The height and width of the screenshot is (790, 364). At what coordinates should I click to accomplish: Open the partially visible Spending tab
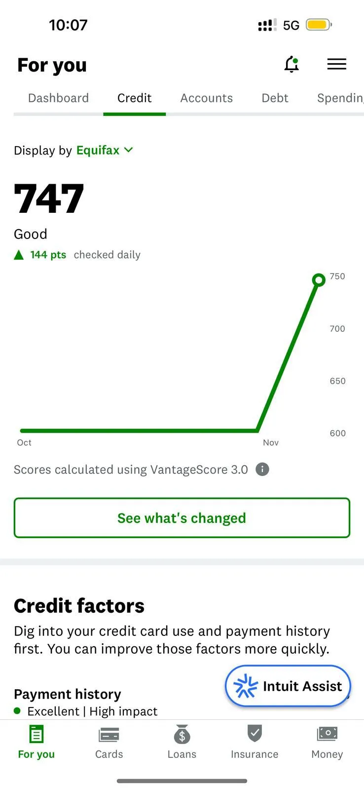pos(340,98)
